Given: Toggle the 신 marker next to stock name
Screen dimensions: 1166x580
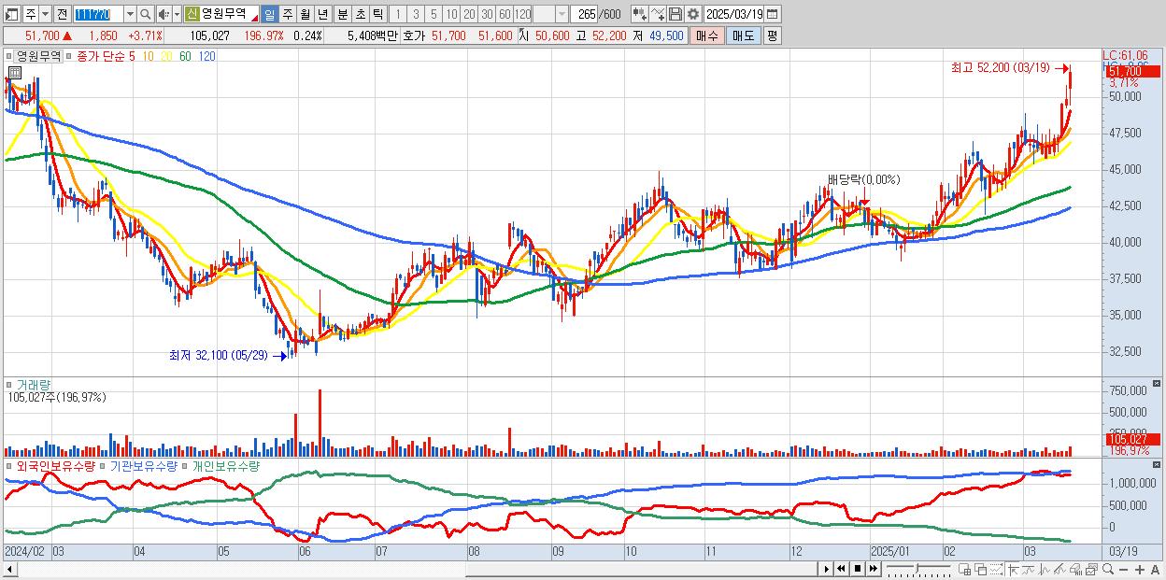Looking at the screenshot, I should coord(192,14).
